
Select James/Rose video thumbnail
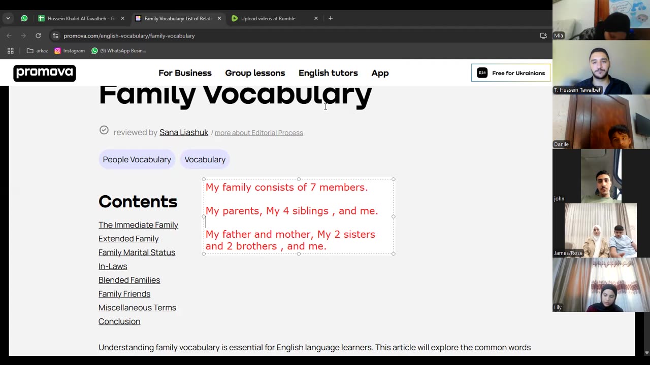[x=601, y=230]
